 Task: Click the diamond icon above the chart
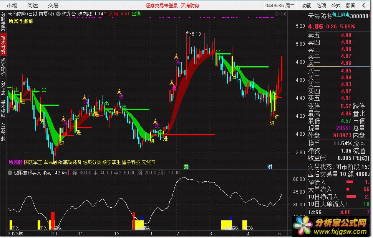277,14
